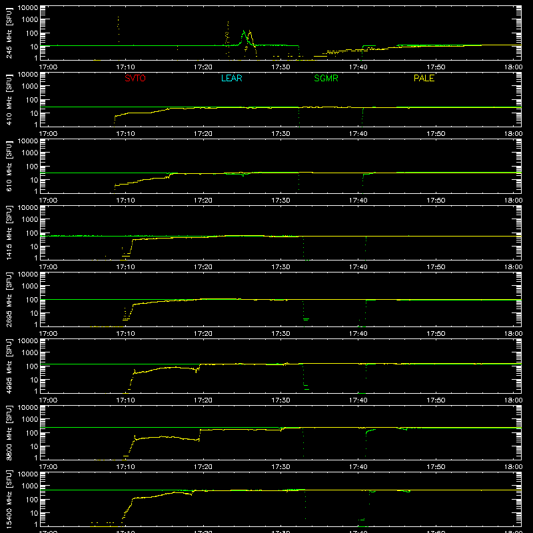Select the 15400 MHz [SFU] axis label
The height and width of the screenshot is (533, 533).
[9, 499]
